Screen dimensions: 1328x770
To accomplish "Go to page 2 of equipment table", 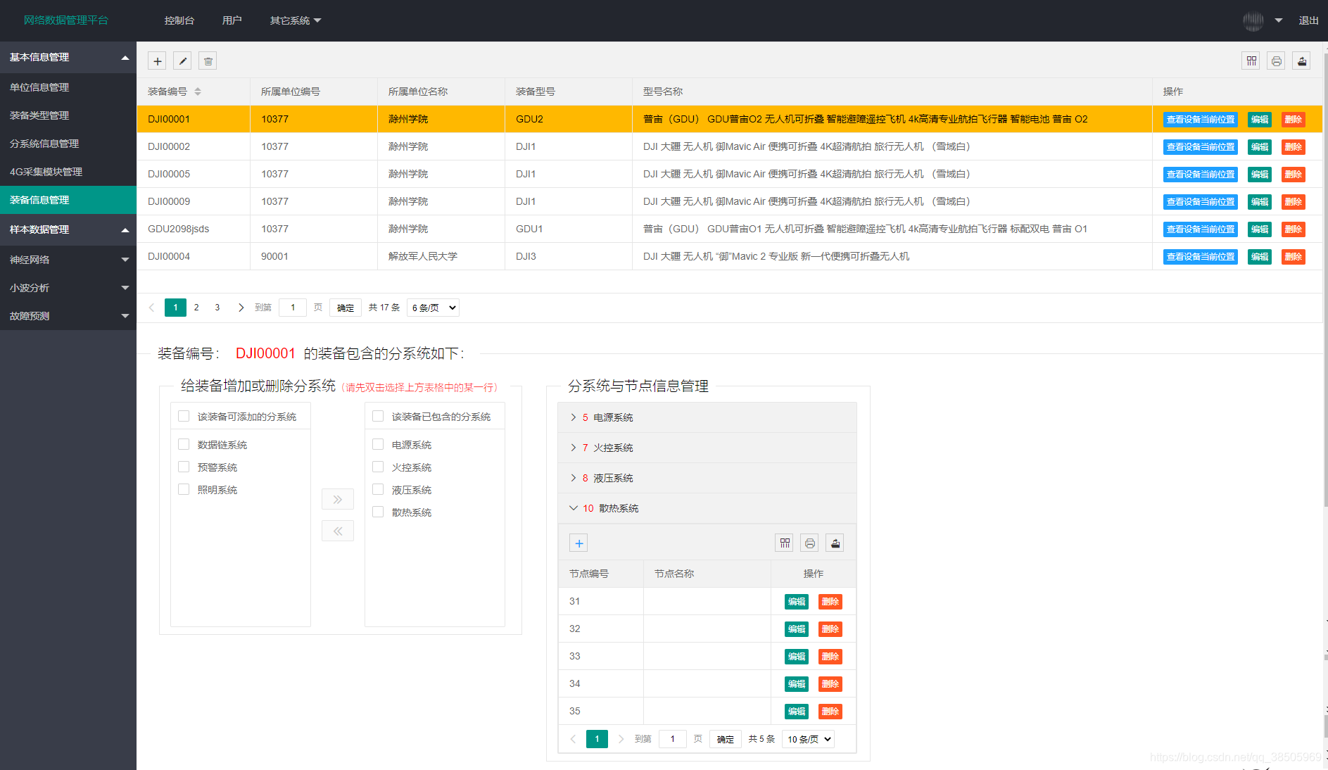I will [196, 308].
